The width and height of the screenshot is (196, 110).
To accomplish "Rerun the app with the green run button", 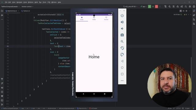I will click(x=149, y=6).
